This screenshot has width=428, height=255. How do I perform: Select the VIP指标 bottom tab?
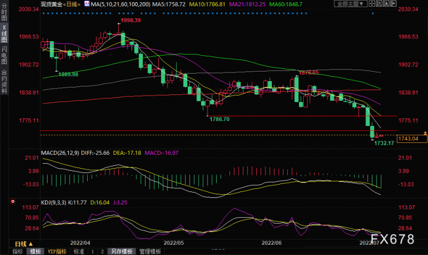point(57,251)
